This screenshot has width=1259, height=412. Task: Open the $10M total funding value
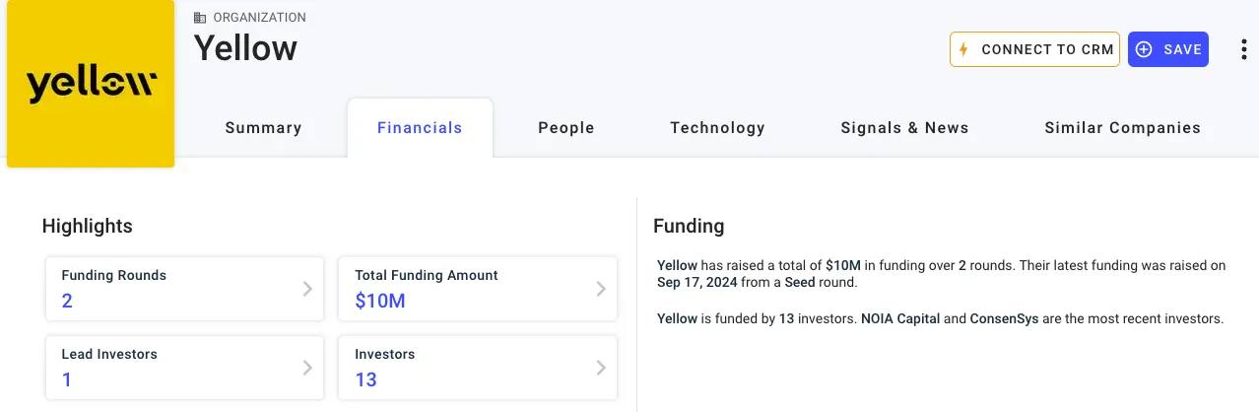coord(380,301)
